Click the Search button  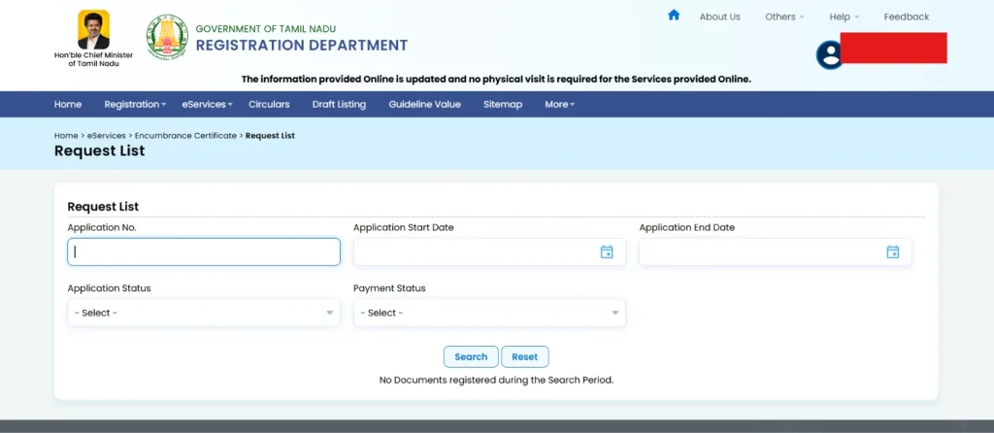pos(471,357)
